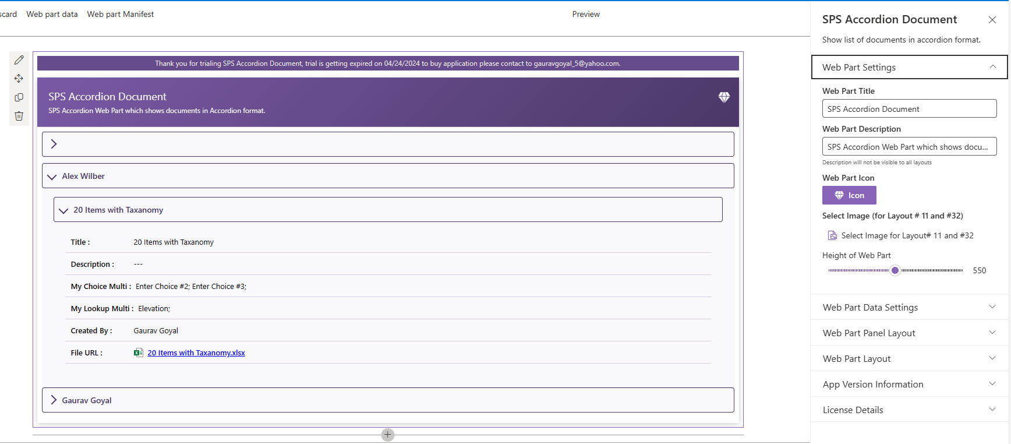The image size is (1011, 444).
Task: Click the add new section plus icon
Action: pyautogui.click(x=388, y=435)
